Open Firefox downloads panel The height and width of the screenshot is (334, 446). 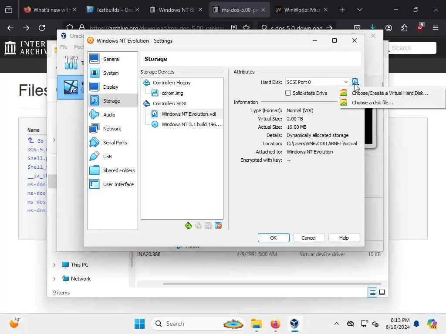tap(373, 27)
